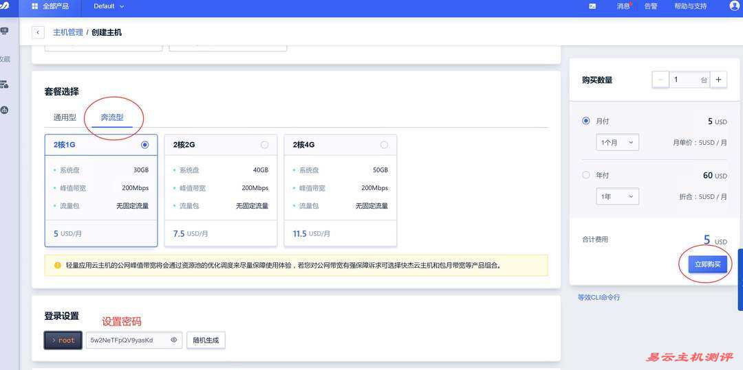Click the monitor icon in left sidebar
This screenshot has width=743, height=370.
click(4, 32)
